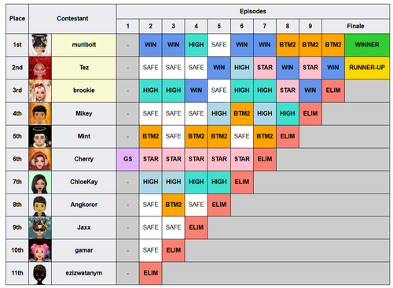Click muribolt's avatar thumbnail
Image resolution: width=393 pixels, height=288 pixels.
click(x=40, y=45)
